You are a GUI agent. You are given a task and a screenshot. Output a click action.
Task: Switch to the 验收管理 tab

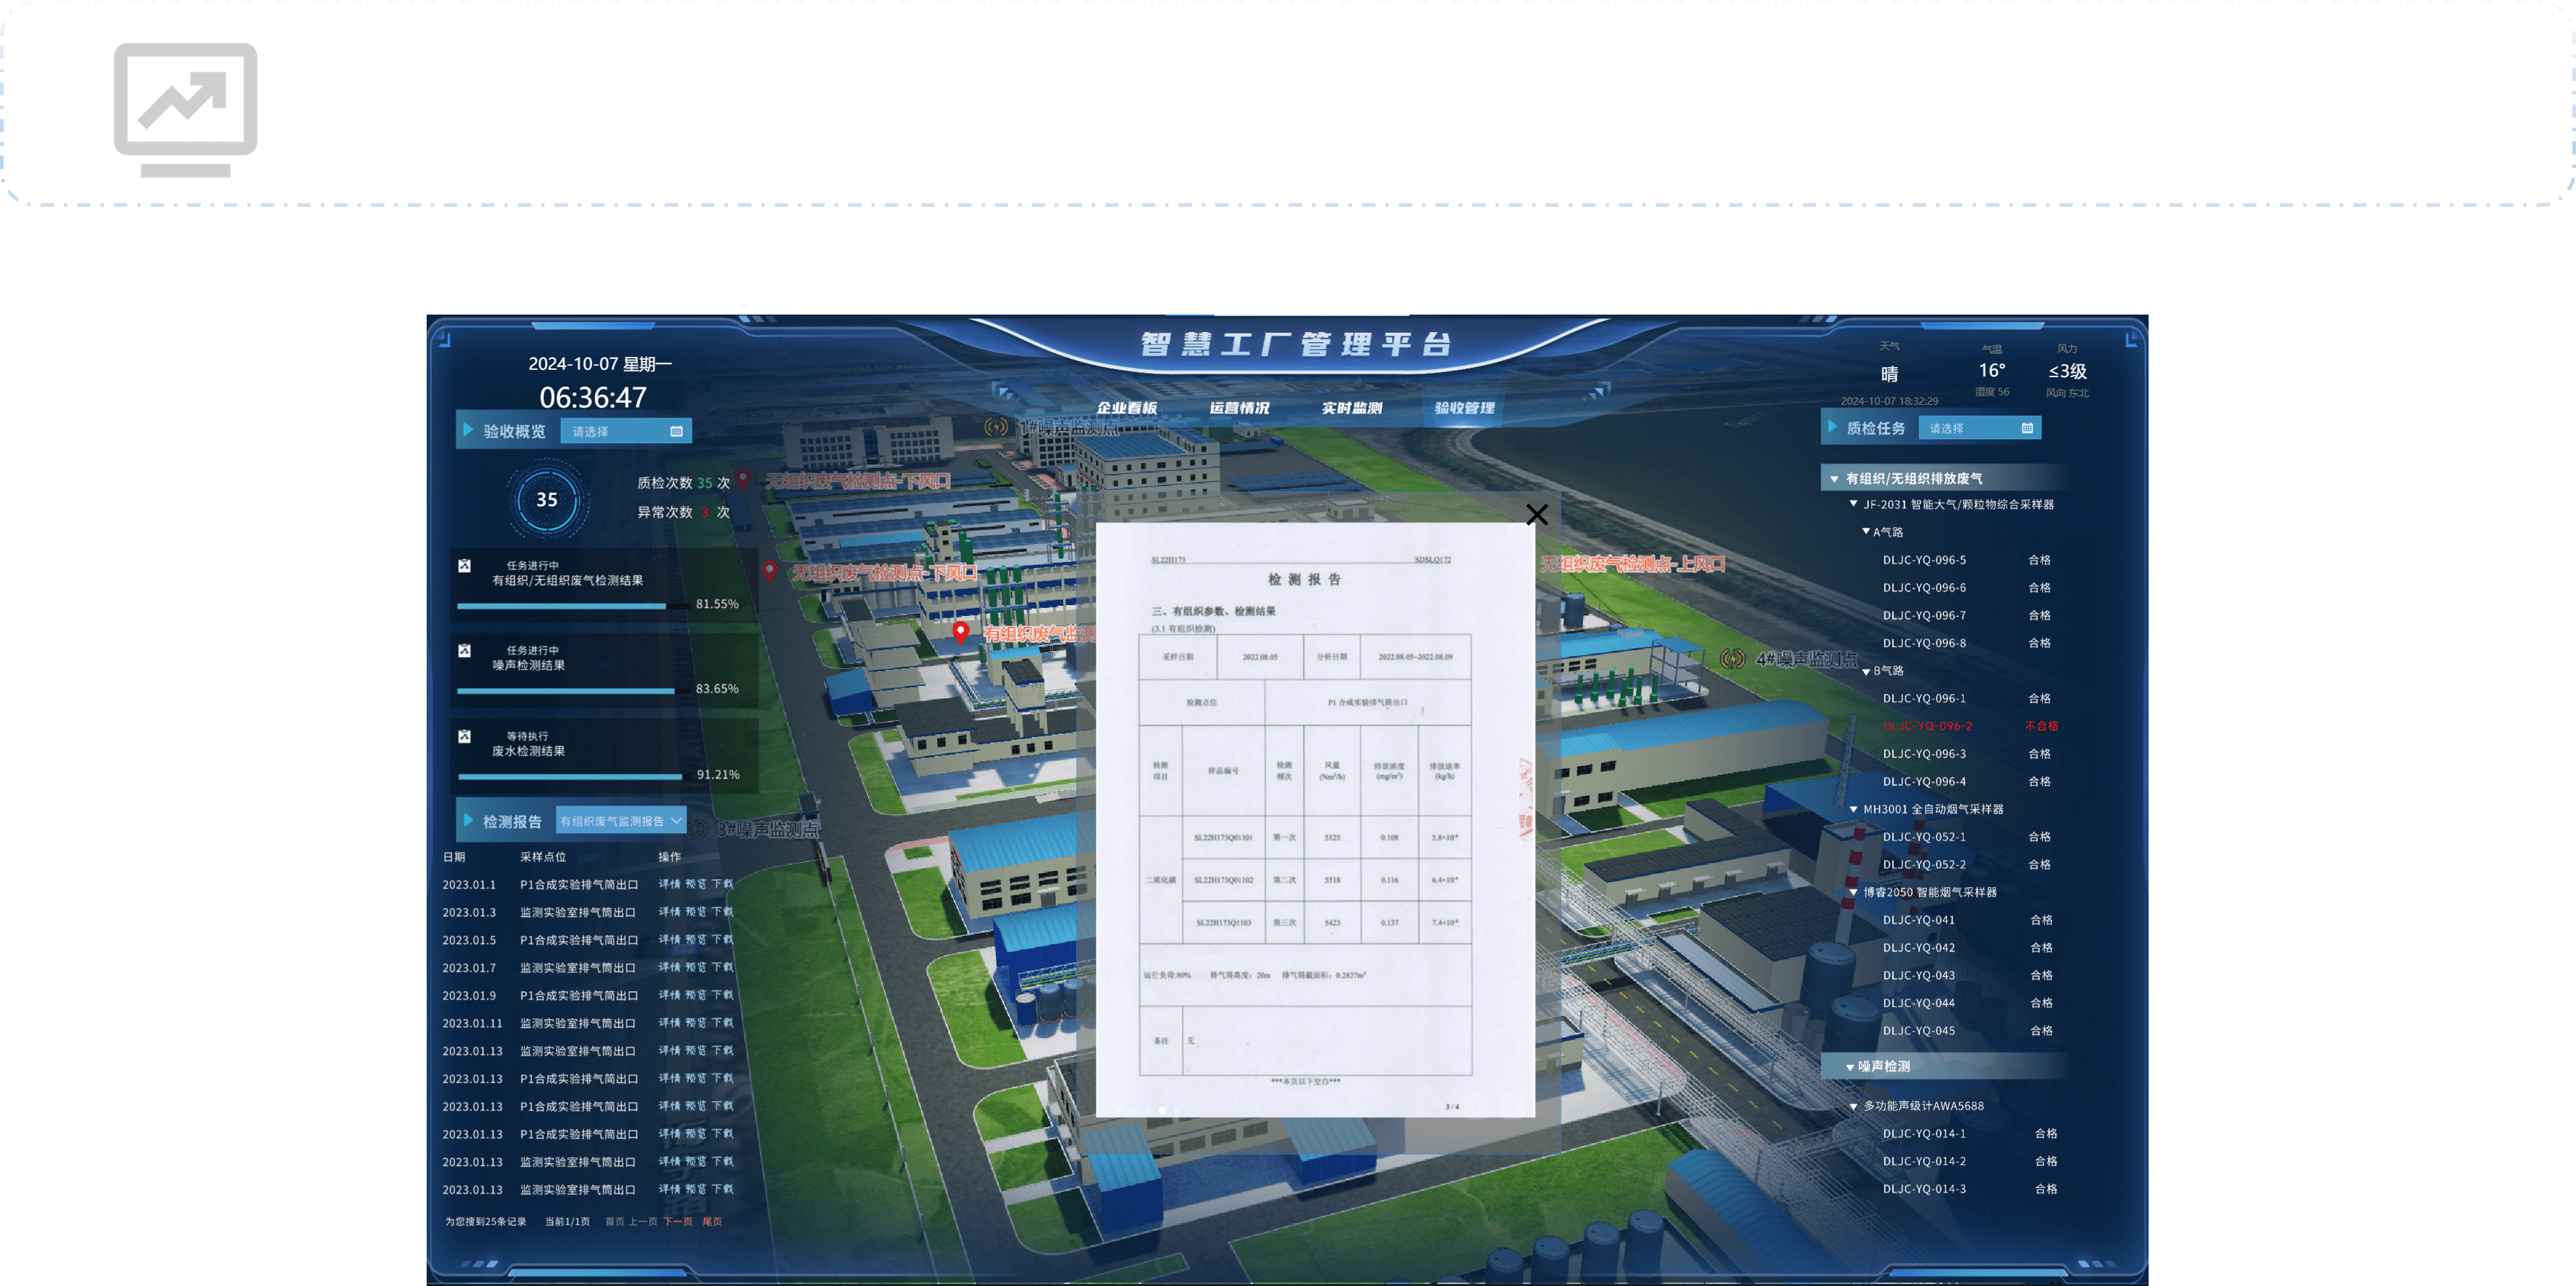pos(1464,408)
